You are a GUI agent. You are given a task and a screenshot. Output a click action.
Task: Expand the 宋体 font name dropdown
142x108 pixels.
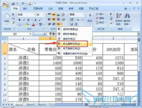coord(34,15)
